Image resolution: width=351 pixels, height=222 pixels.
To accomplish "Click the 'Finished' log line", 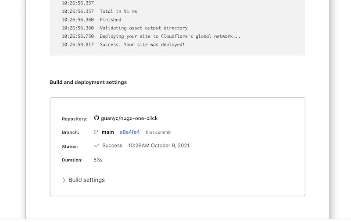I will 111,20.
